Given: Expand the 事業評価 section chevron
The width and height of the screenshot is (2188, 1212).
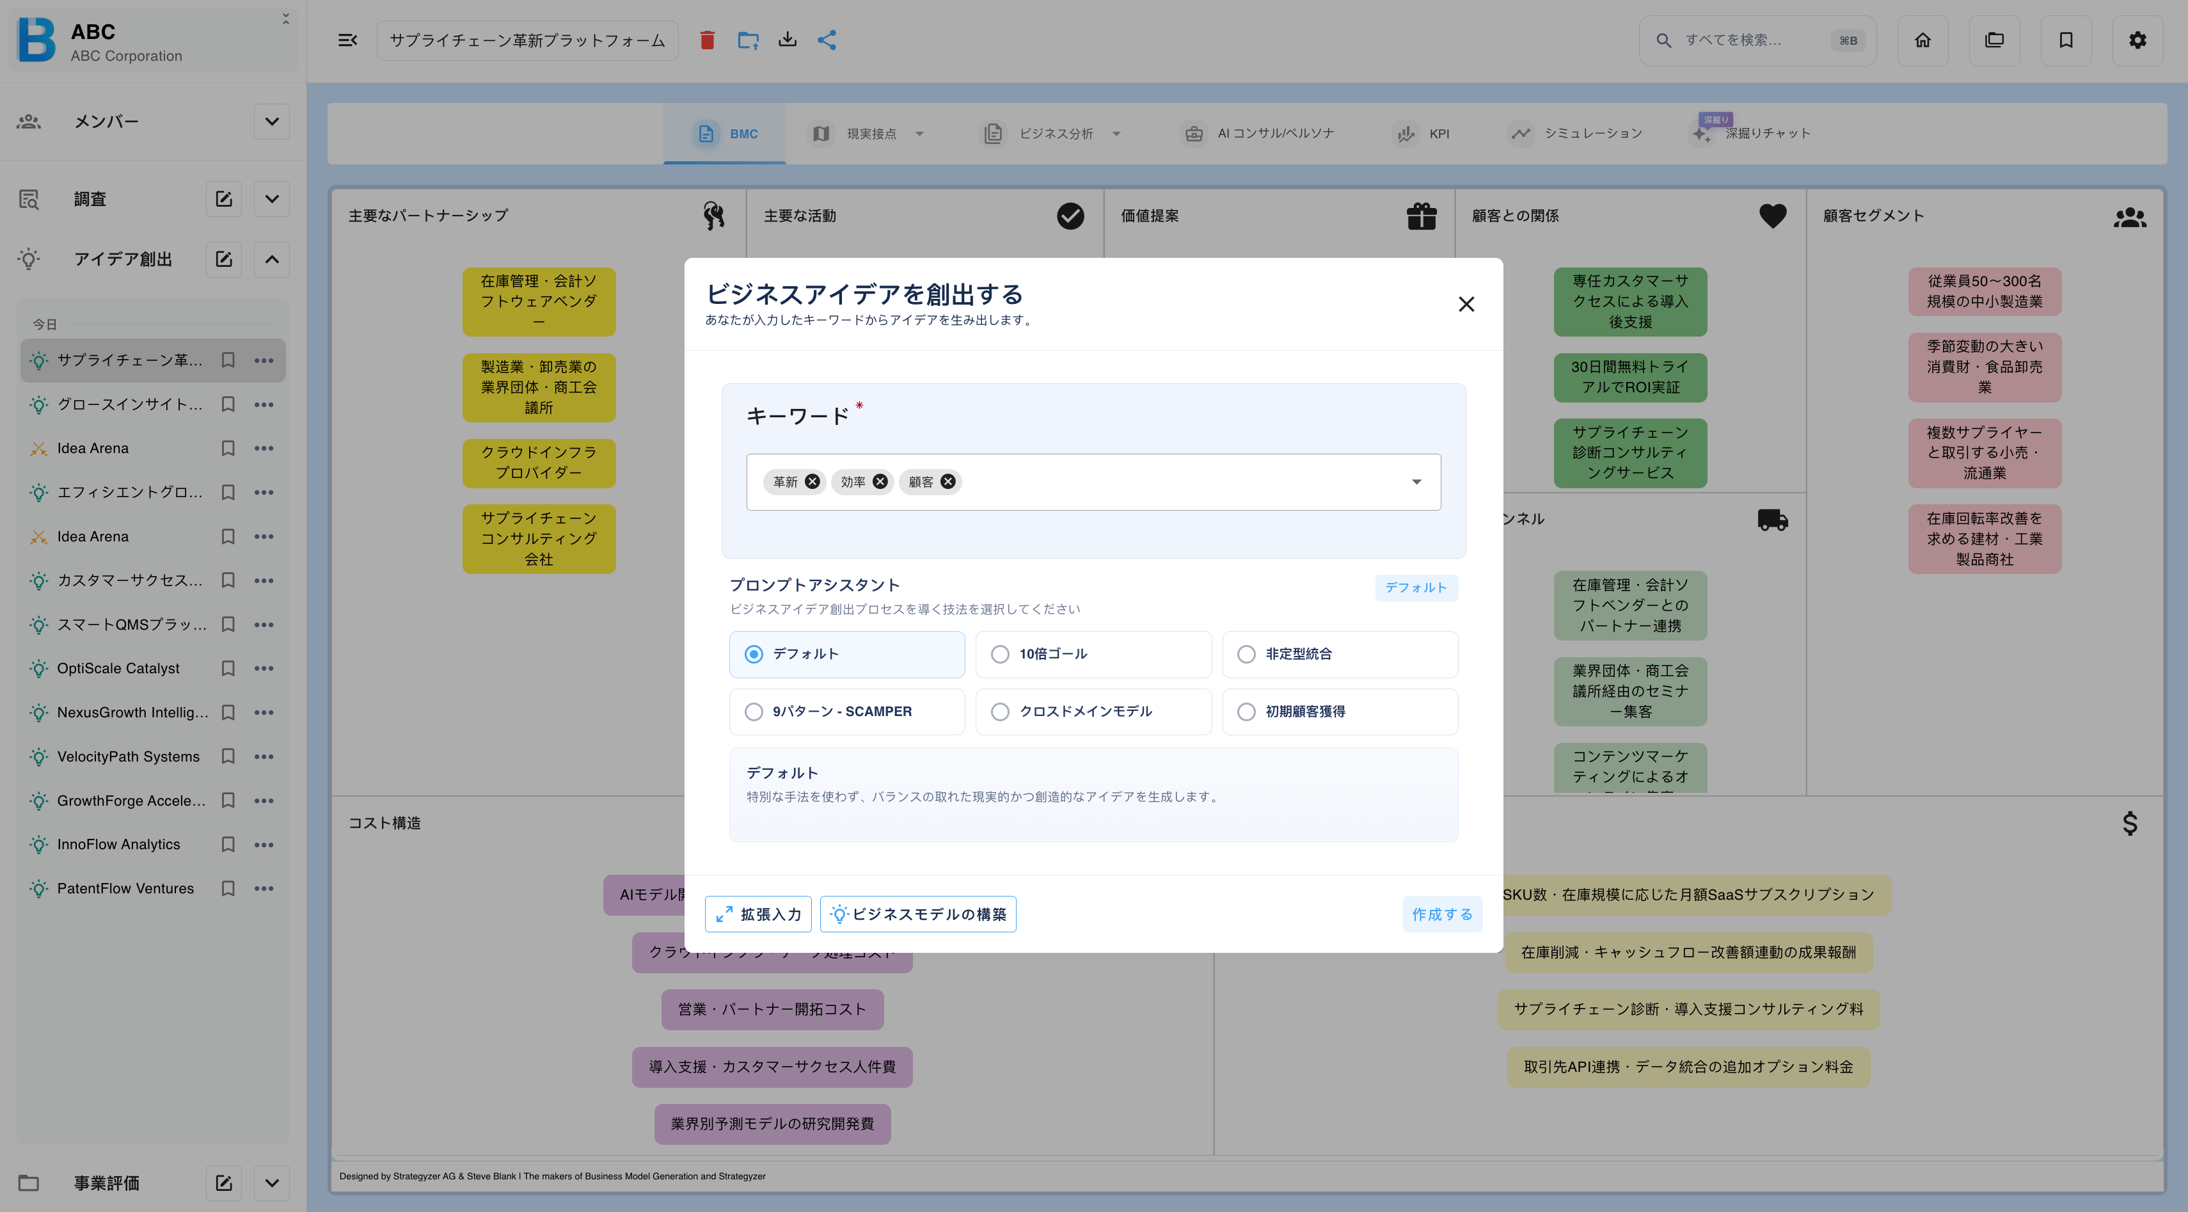Looking at the screenshot, I should coord(272,1183).
